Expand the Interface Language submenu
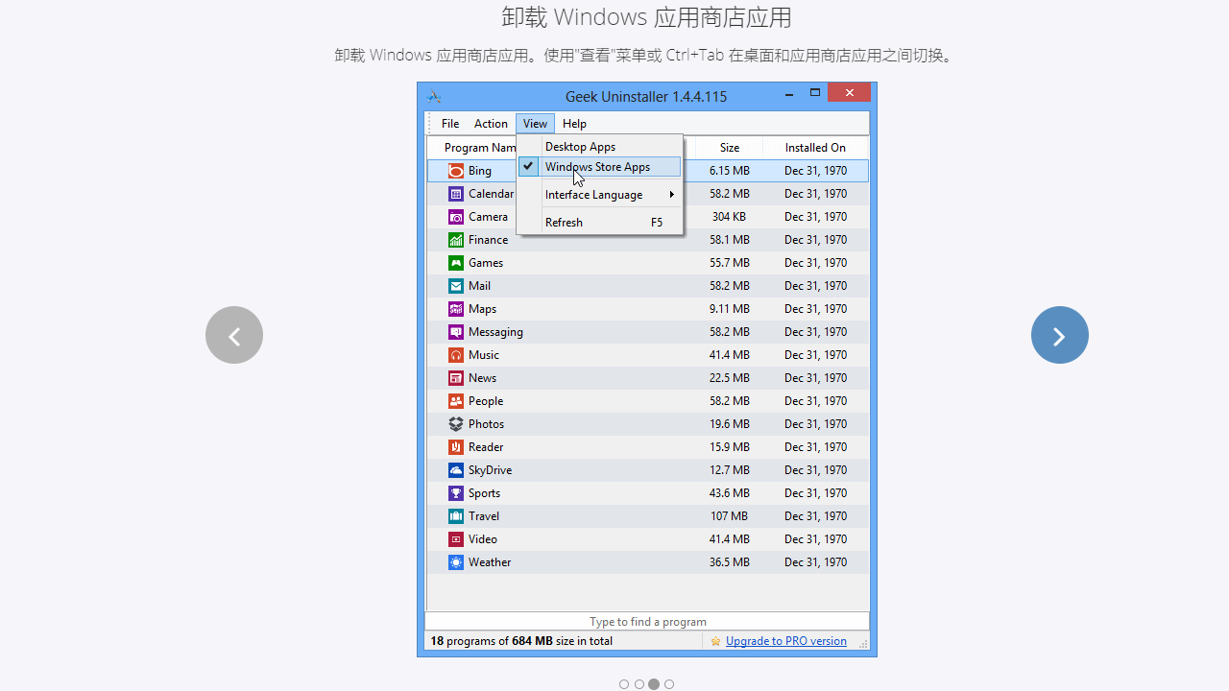 point(593,194)
